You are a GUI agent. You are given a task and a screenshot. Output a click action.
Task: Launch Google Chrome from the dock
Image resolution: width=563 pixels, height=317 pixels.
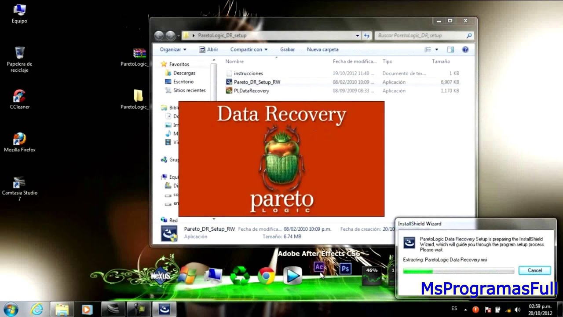266,276
